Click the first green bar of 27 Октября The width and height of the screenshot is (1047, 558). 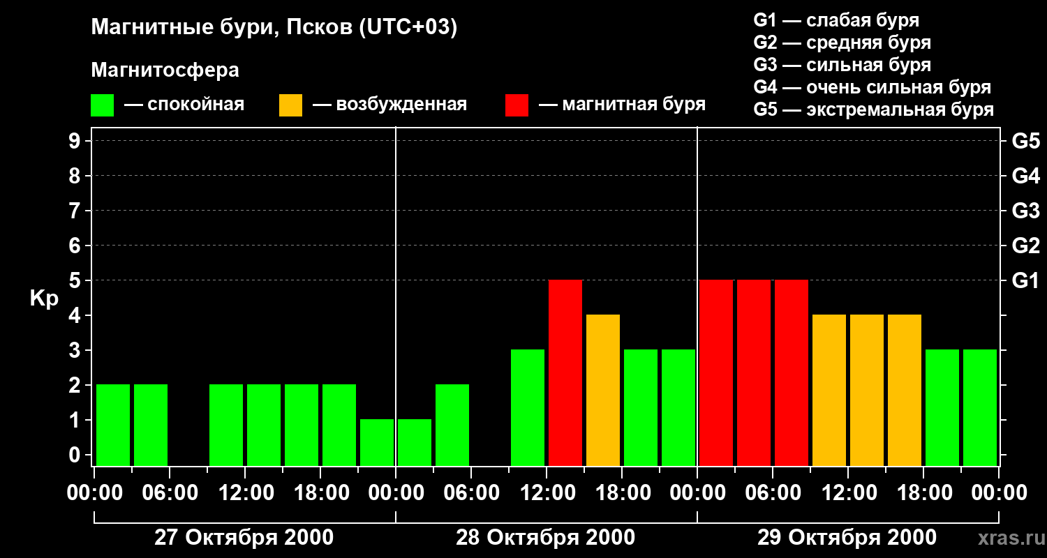click(113, 425)
